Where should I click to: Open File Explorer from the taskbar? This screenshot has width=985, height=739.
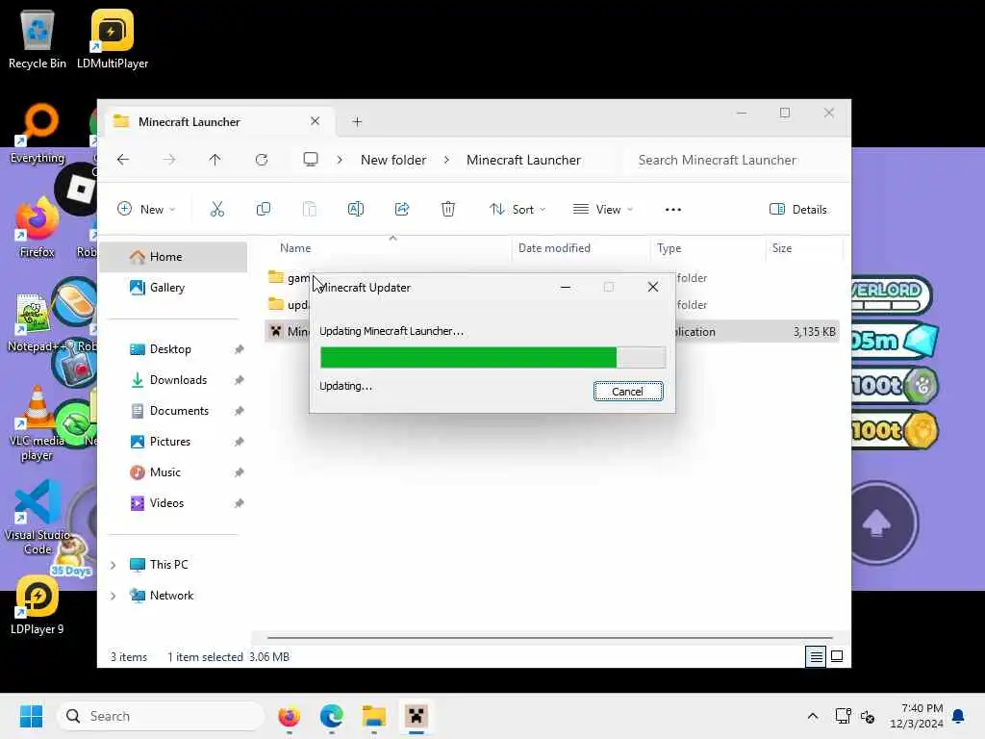point(374,716)
